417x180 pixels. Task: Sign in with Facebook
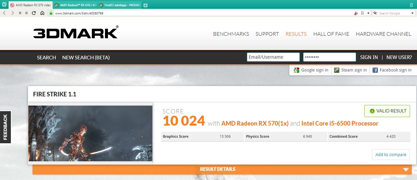pyautogui.click(x=392, y=70)
